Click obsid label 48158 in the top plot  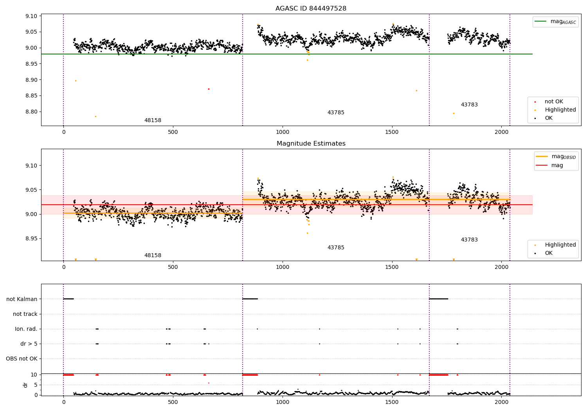click(153, 121)
